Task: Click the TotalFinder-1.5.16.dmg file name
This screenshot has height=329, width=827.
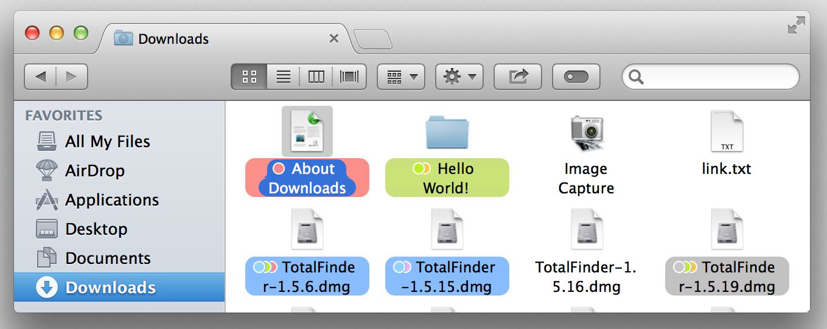Action: [586, 276]
